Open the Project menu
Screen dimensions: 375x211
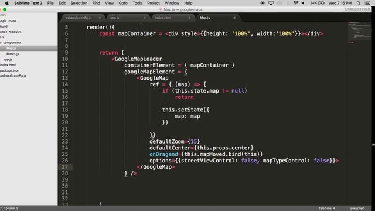[x=154, y=3]
